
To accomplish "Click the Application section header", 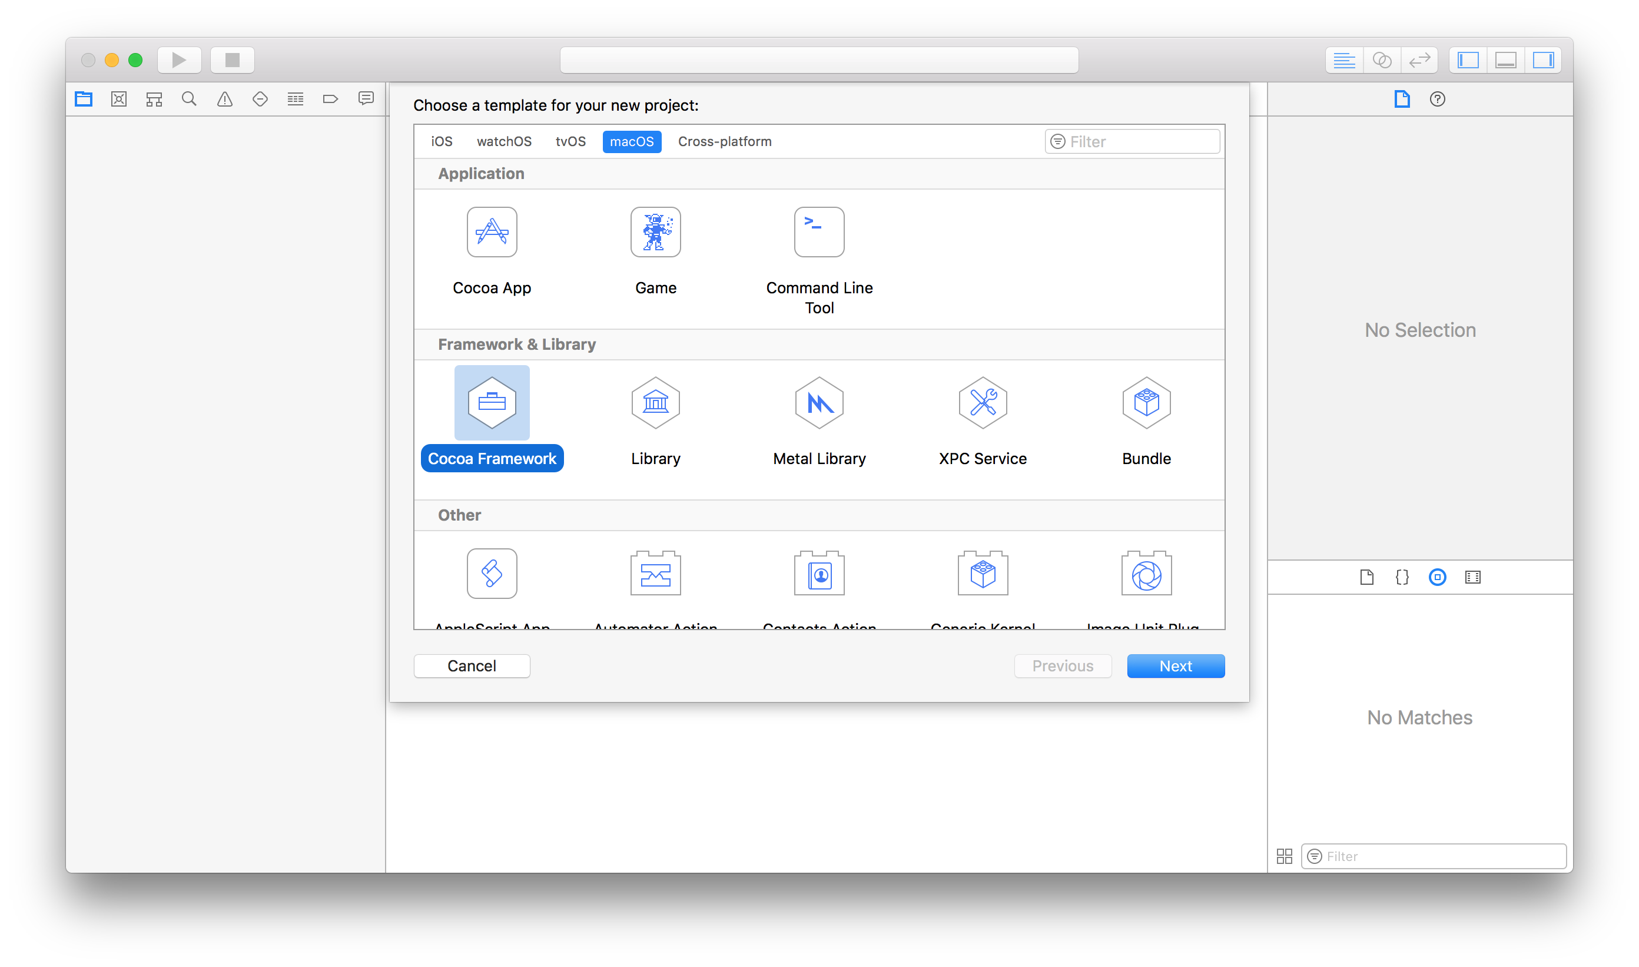I will [x=819, y=174].
